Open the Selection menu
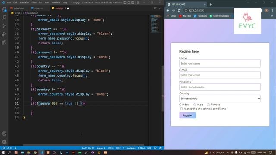This screenshot has height=155, width=276. pyautogui.click(x=25, y=3)
